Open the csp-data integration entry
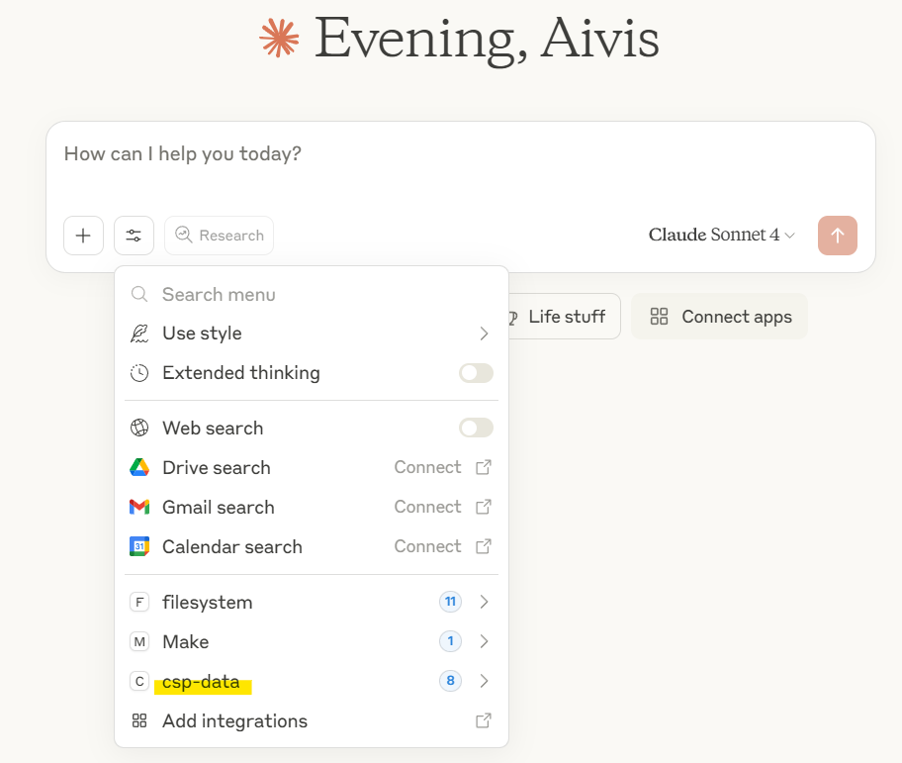 point(312,681)
